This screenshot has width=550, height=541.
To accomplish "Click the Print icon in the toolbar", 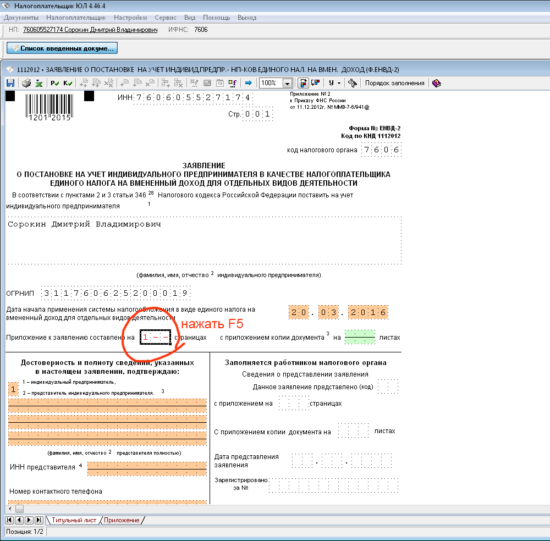I will click(26, 83).
